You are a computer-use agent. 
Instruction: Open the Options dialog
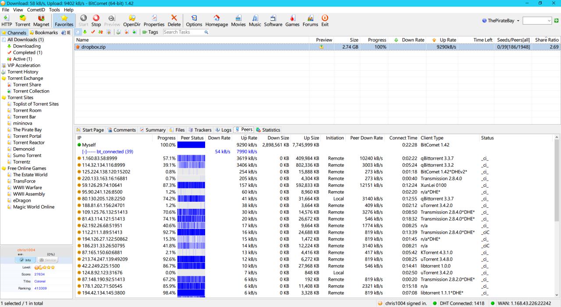(x=194, y=21)
